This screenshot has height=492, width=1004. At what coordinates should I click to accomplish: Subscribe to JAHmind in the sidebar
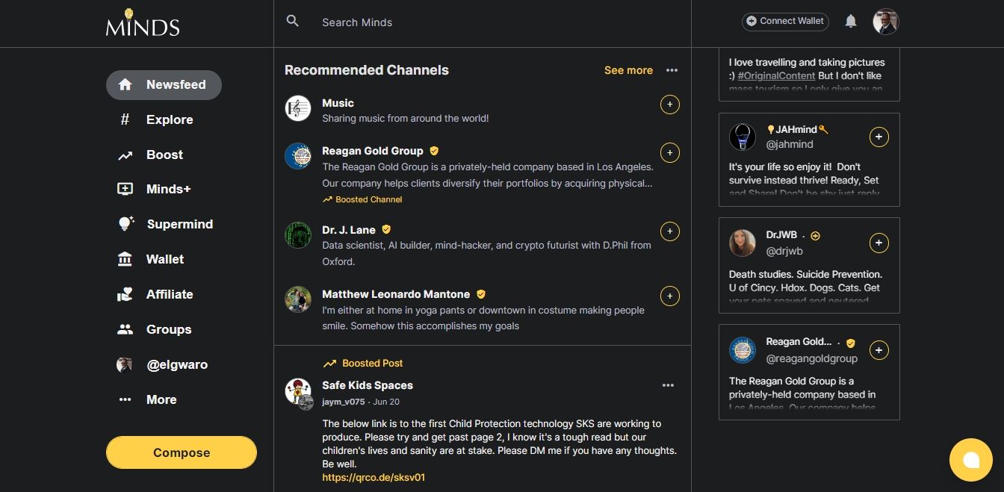tap(878, 137)
